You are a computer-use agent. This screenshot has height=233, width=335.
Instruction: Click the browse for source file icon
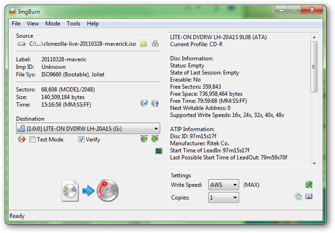point(144,44)
